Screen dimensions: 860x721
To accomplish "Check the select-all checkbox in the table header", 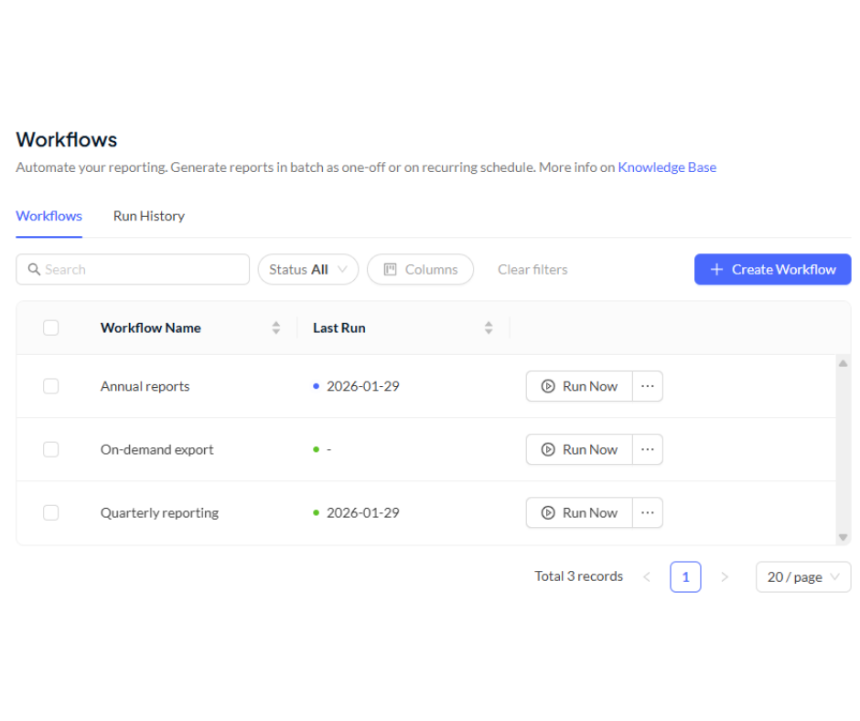I will coord(50,328).
